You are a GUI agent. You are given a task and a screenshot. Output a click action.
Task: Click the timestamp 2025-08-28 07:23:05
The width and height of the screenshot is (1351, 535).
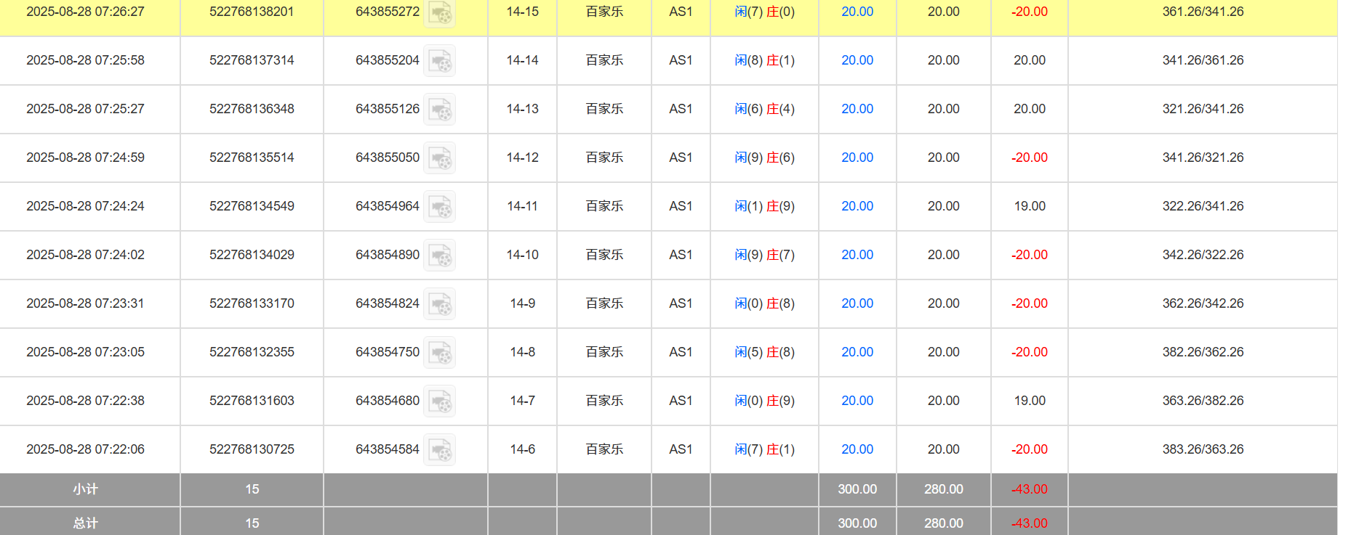85,352
